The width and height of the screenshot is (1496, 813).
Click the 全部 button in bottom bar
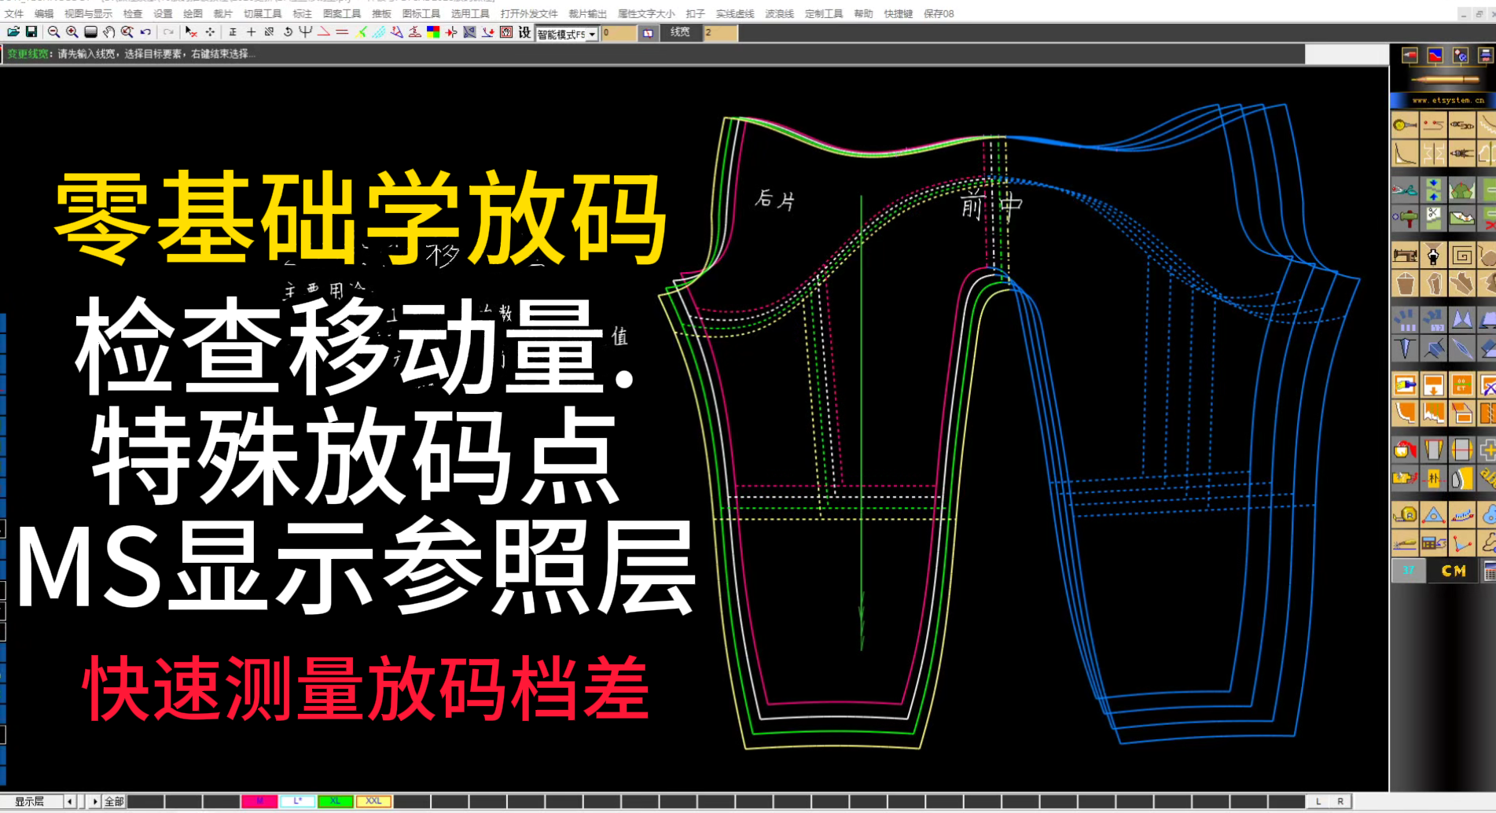(x=114, y=801)
